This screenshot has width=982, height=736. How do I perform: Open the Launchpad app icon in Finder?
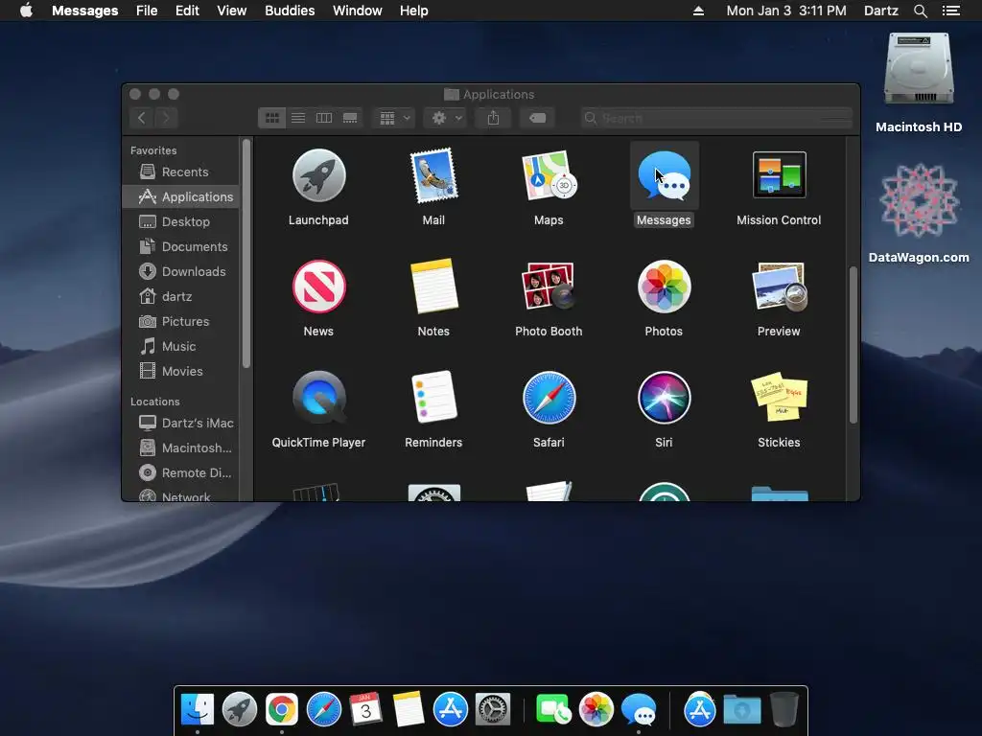point(318,176)
